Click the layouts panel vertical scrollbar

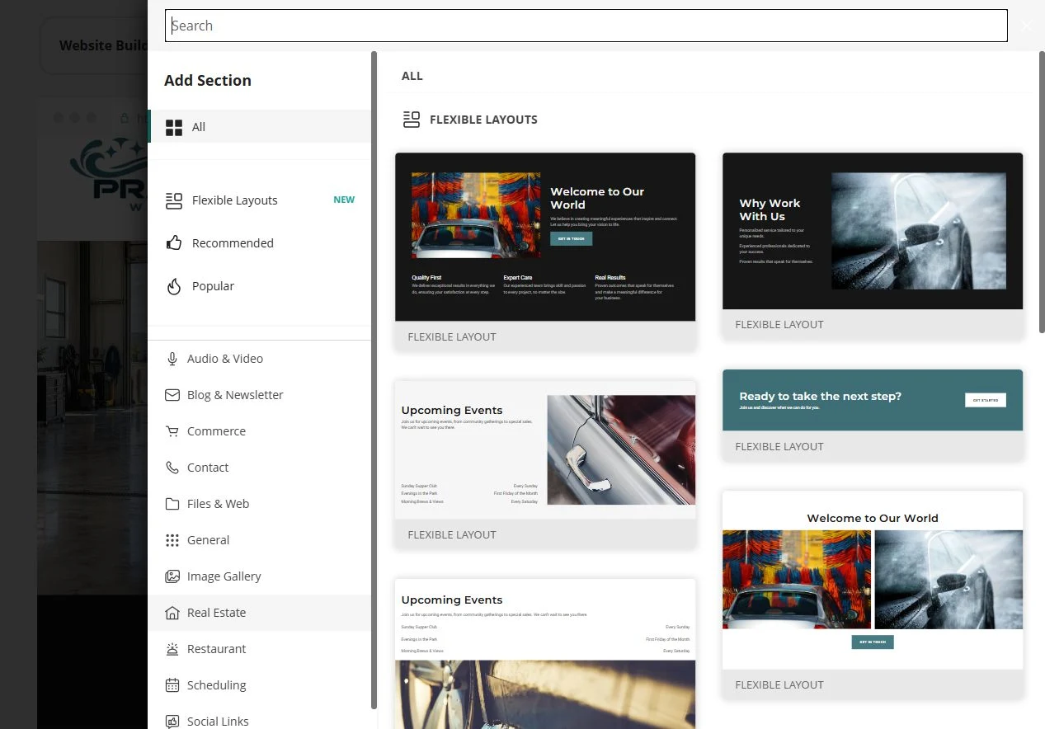point(1042,191)
